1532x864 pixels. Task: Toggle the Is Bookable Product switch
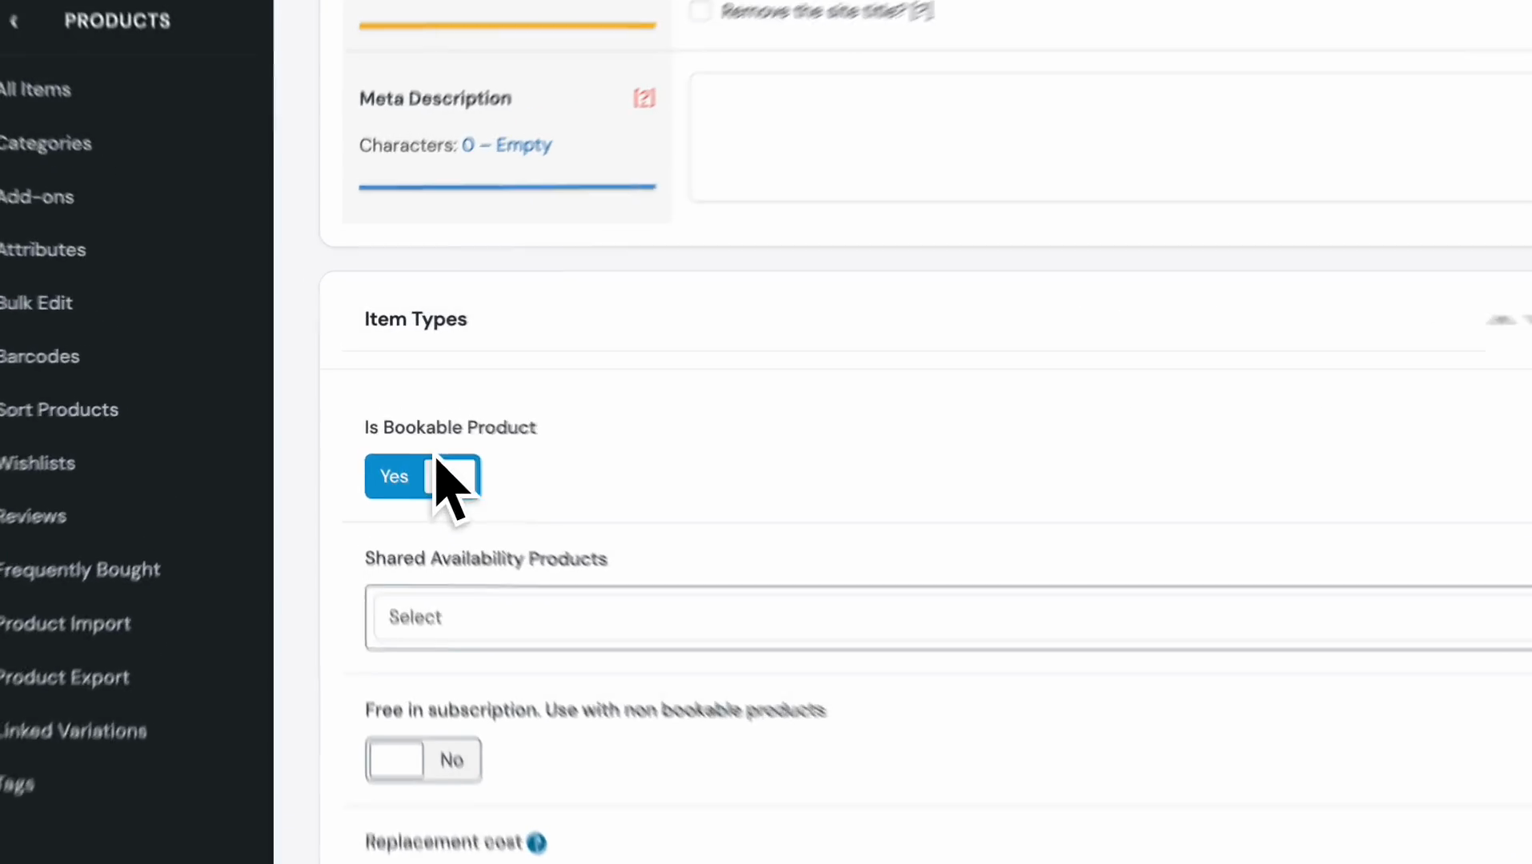[422, 477]
